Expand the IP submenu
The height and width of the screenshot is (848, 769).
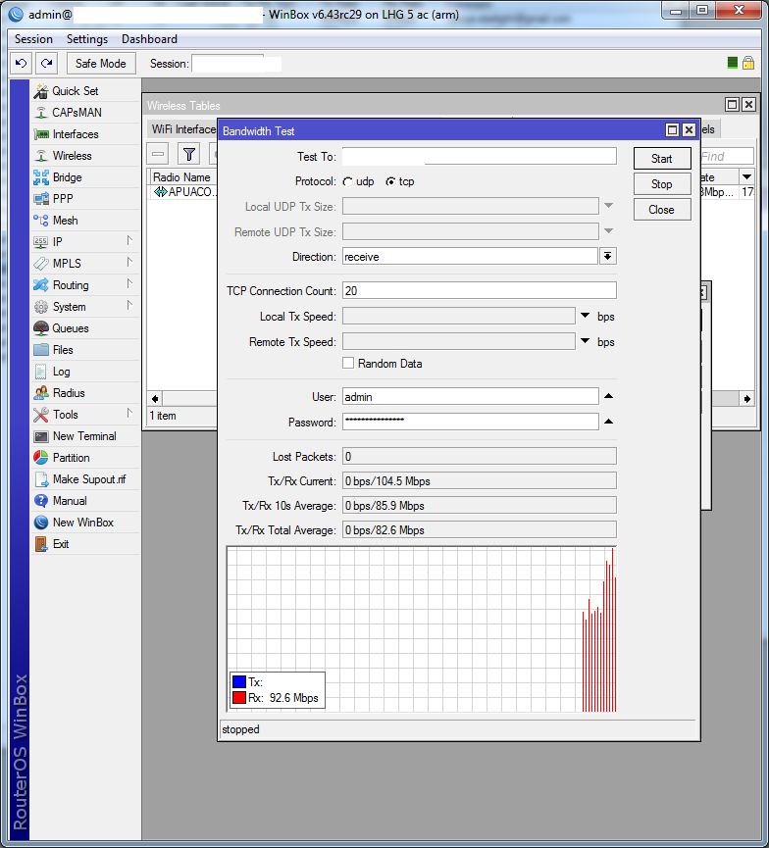coord(129,240)
